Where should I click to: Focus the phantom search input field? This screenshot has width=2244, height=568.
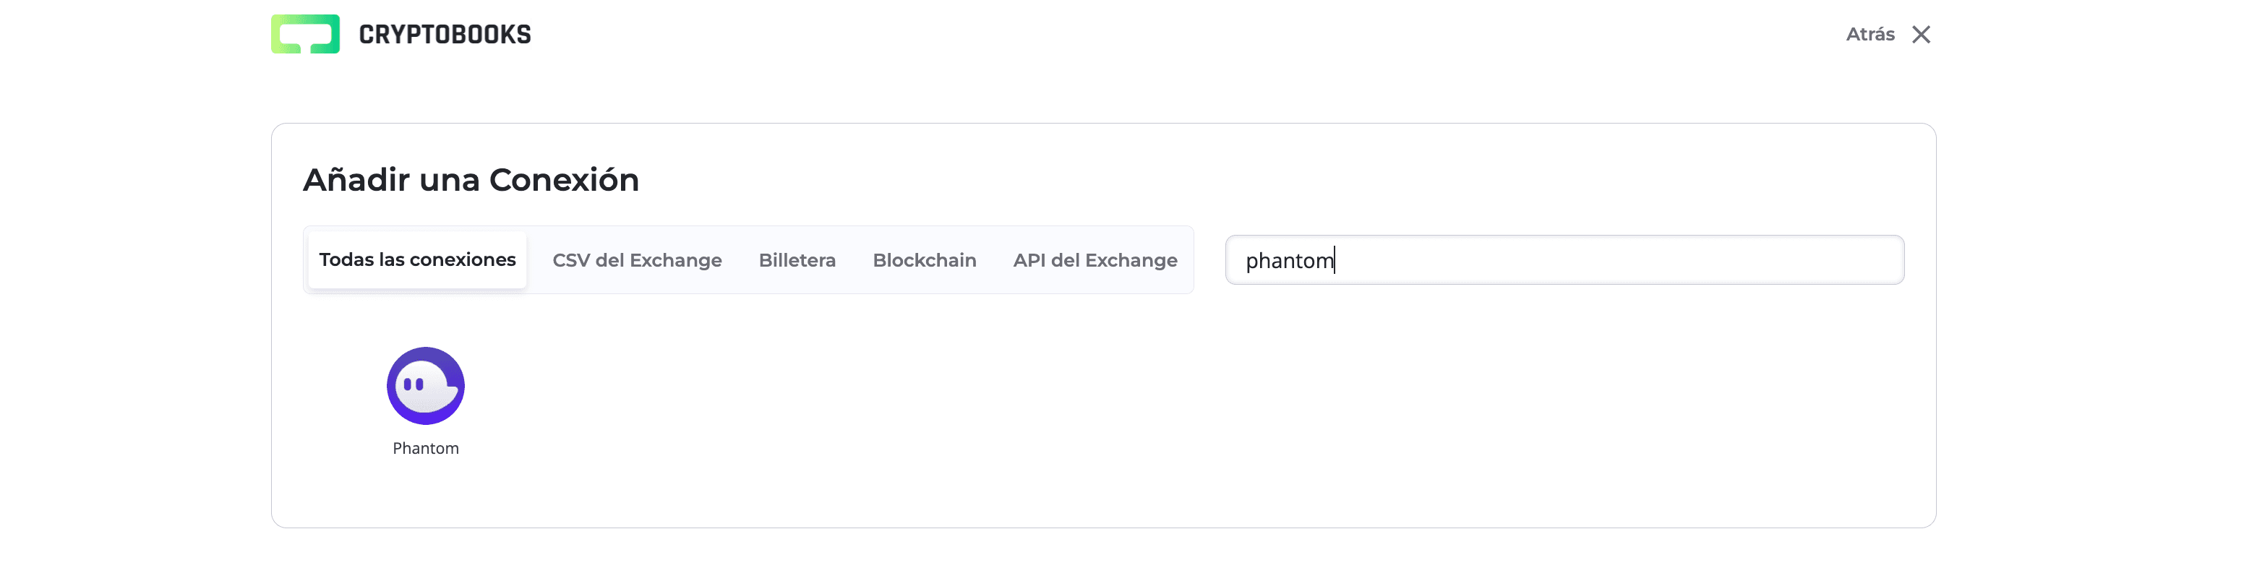click(1564, 259)
